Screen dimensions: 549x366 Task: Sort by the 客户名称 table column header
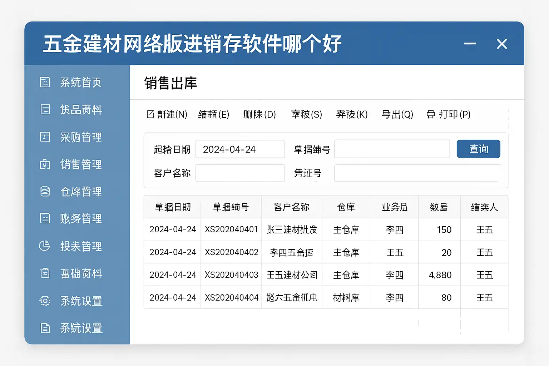tap(292, 207)
